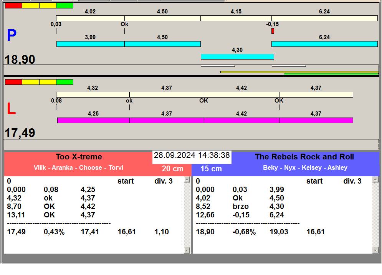The width and height of the screenshot is (382, 275).
Task: Click the 16,61 start value in the right table
Action: [316, 232]
